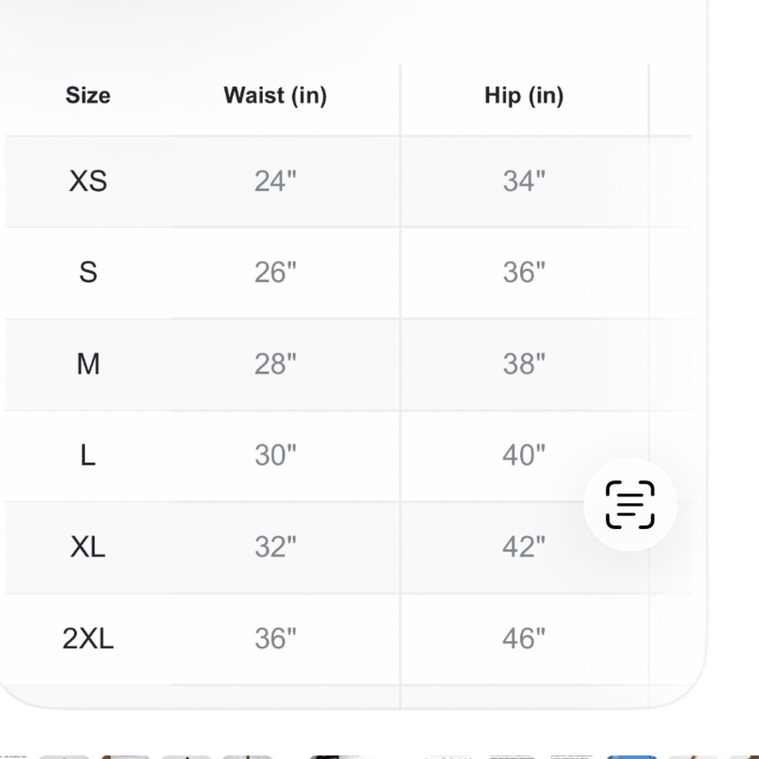
Task: Click the S size row label
Action: coord(88,272)
